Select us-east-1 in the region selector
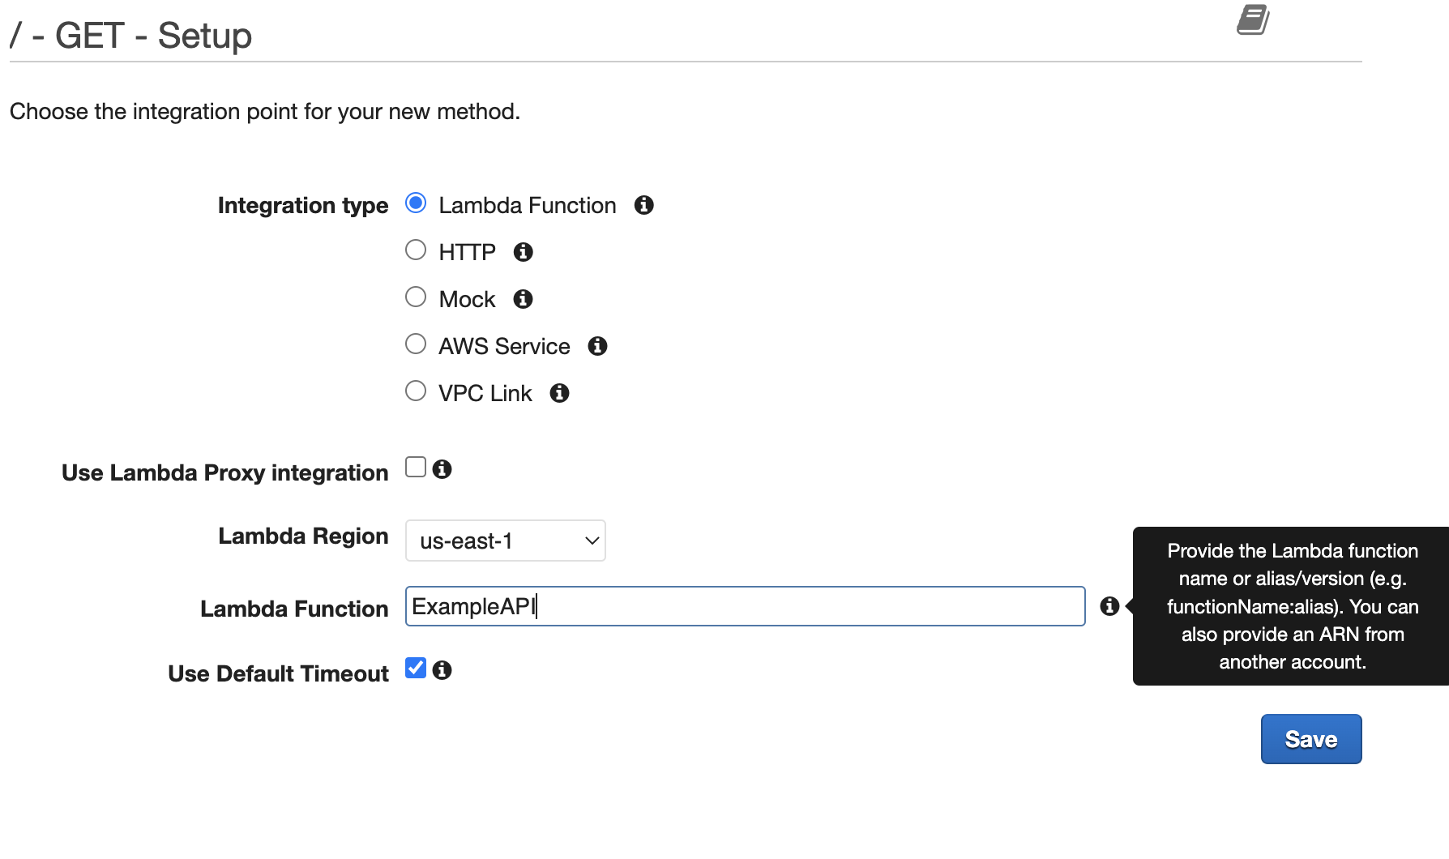This screenshot has width=1449, height=859. [505, 541]
